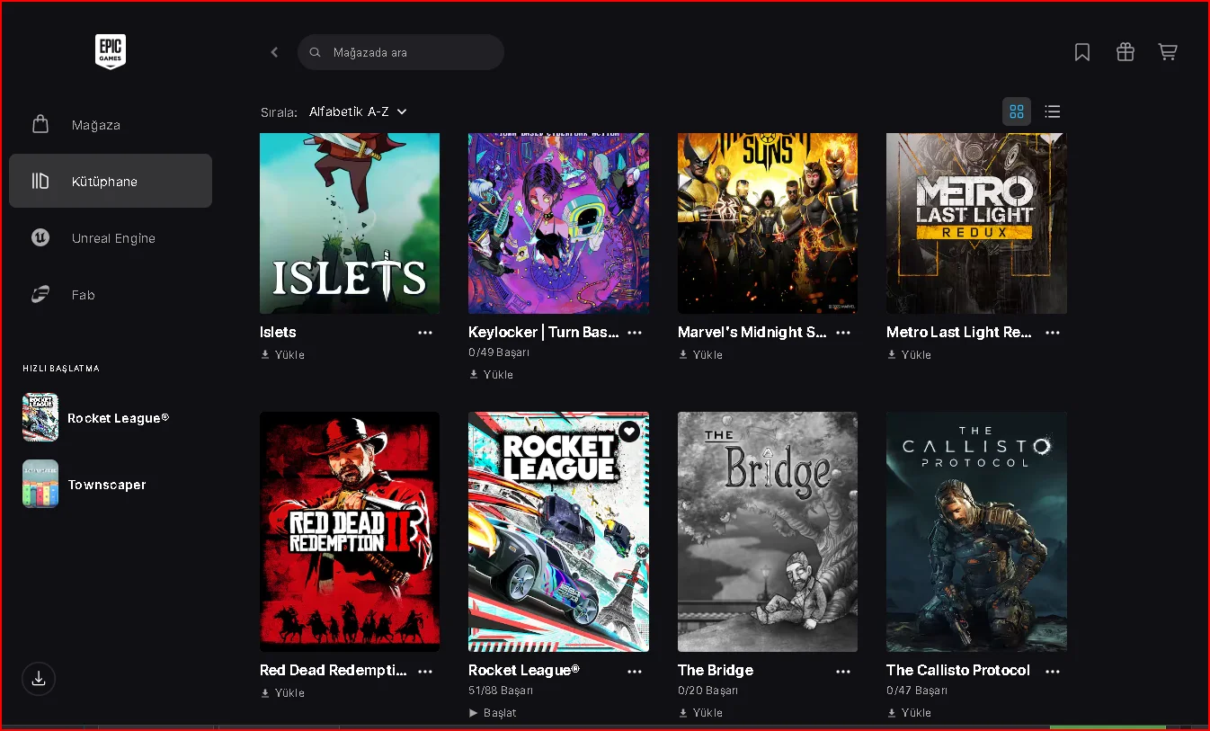Click the Rocket League® title under cover

click(524, 671)
